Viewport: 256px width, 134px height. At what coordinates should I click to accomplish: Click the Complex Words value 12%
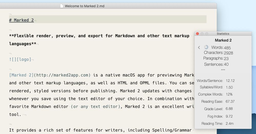tap(229, 94)
